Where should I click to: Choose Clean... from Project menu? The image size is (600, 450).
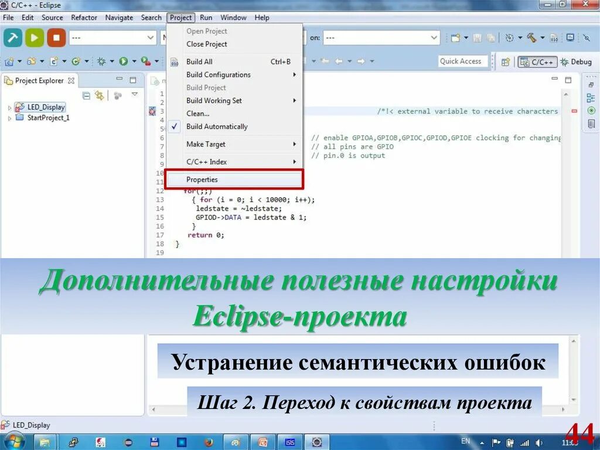(234, 113)
